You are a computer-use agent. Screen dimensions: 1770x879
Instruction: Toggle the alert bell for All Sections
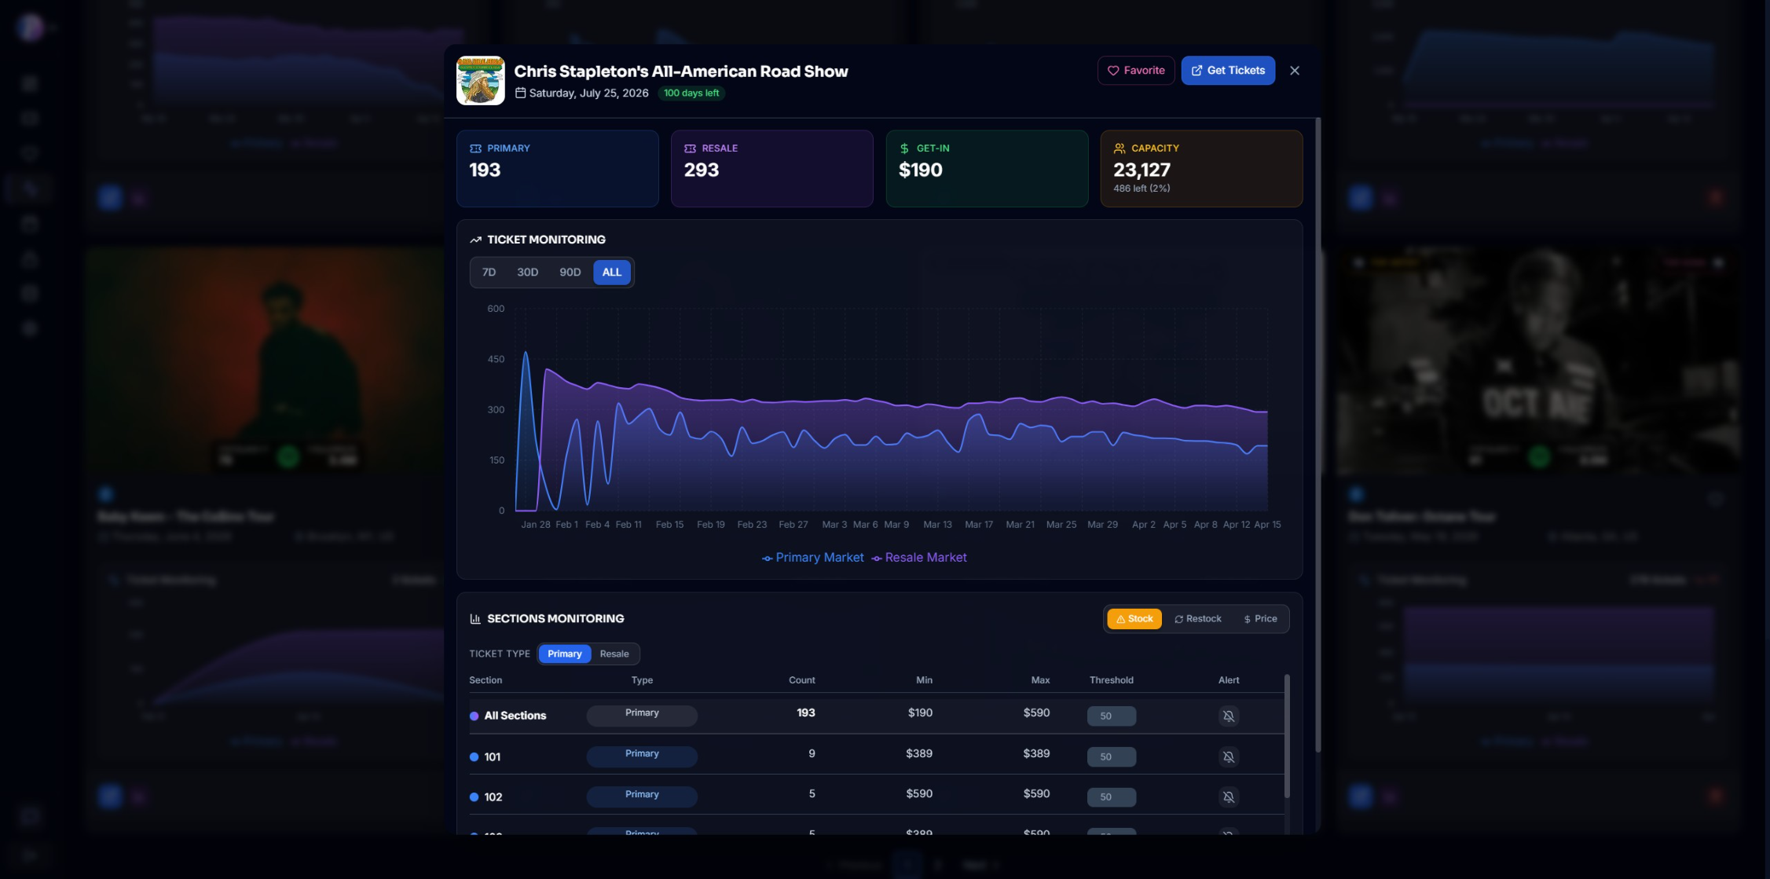coord(1228,716)
